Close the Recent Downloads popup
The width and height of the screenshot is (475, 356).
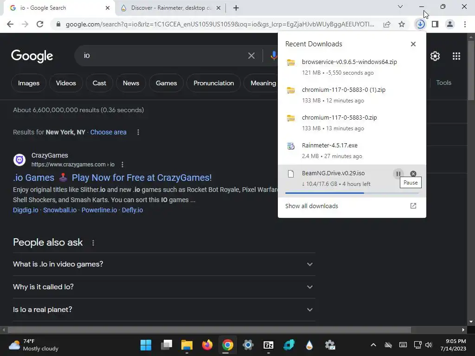coord(413,44)
